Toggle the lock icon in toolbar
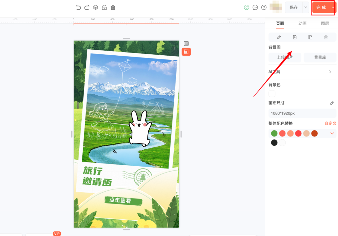The width and height of the screenshot is (338, 236). coord(104,8)
